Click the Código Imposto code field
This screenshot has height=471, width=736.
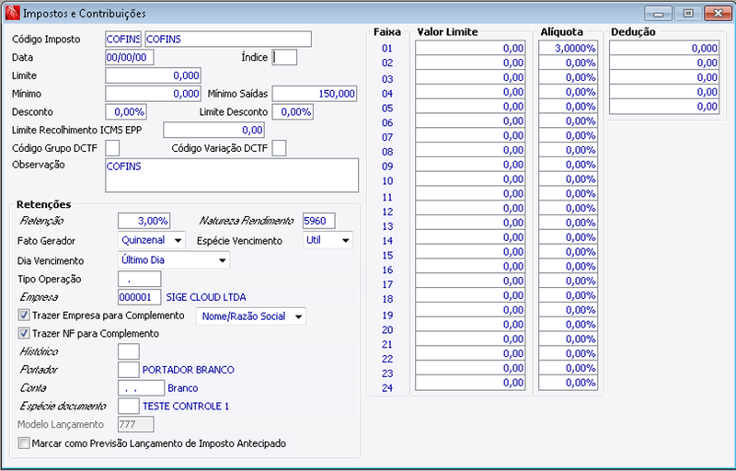click(x=123, y=39)
